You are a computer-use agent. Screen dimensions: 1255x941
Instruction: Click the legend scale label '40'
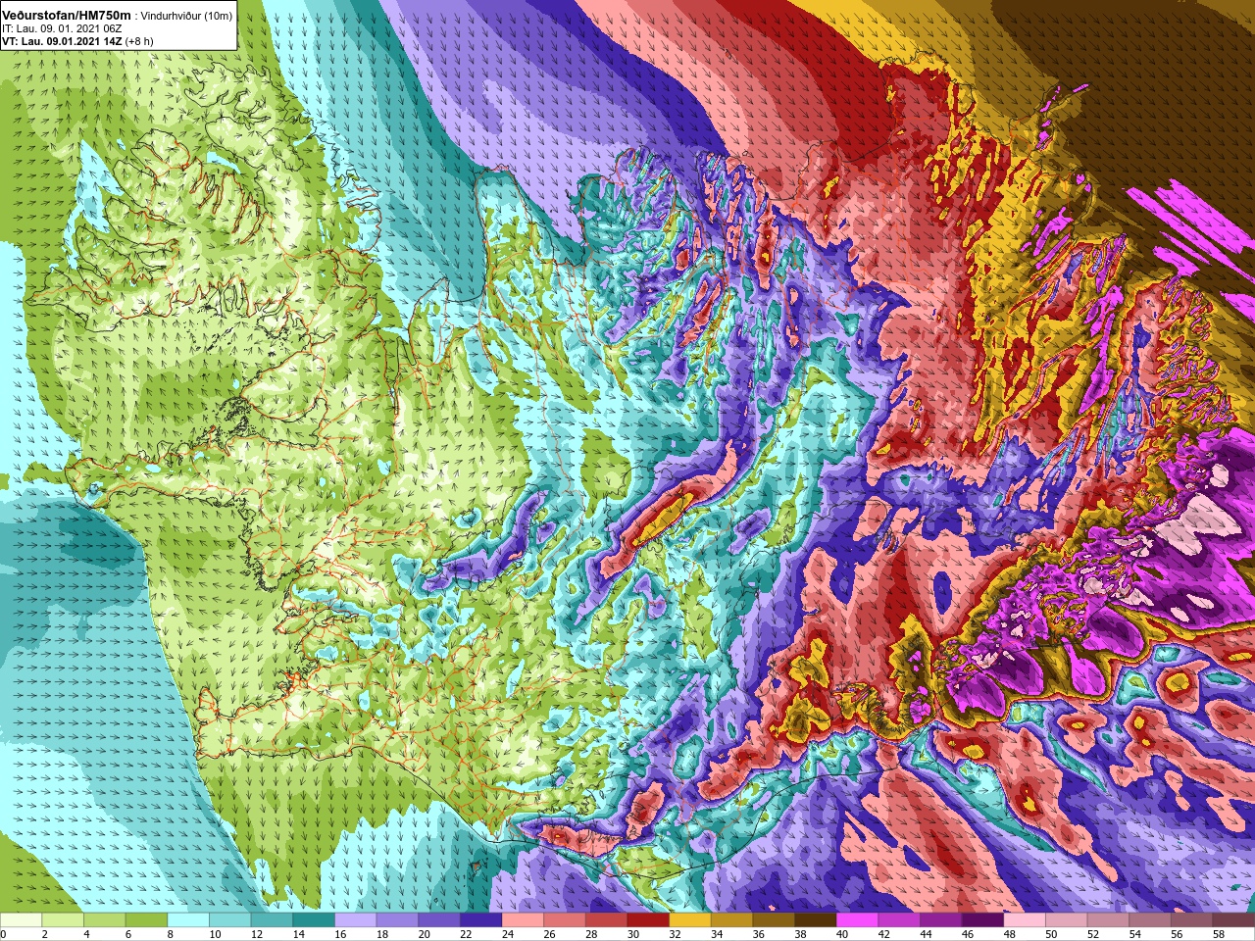click(842, 935)
